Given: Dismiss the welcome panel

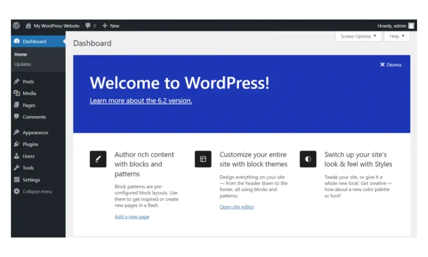Looking at the screenshot, I should [x=391, y=65].
